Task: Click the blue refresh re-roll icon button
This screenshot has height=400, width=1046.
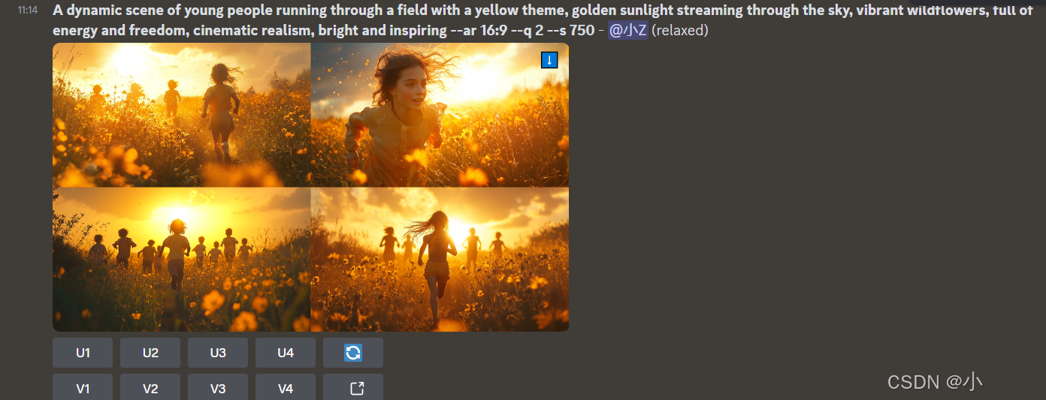Action: pyautogui.click(x=353, y=353)
